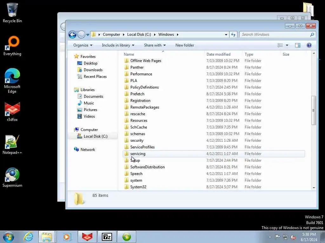The image size is (325, 243).
Task: Show hidden tray icons arrow
Action: 270,237
